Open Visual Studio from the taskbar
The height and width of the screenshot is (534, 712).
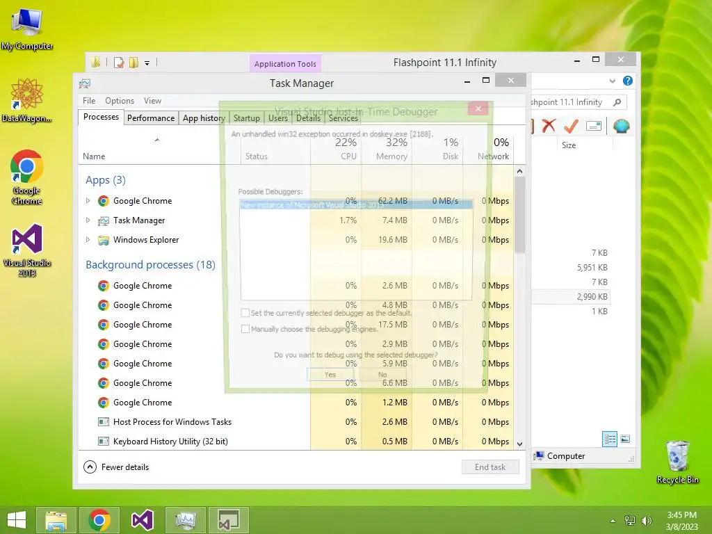click(142, 520)
